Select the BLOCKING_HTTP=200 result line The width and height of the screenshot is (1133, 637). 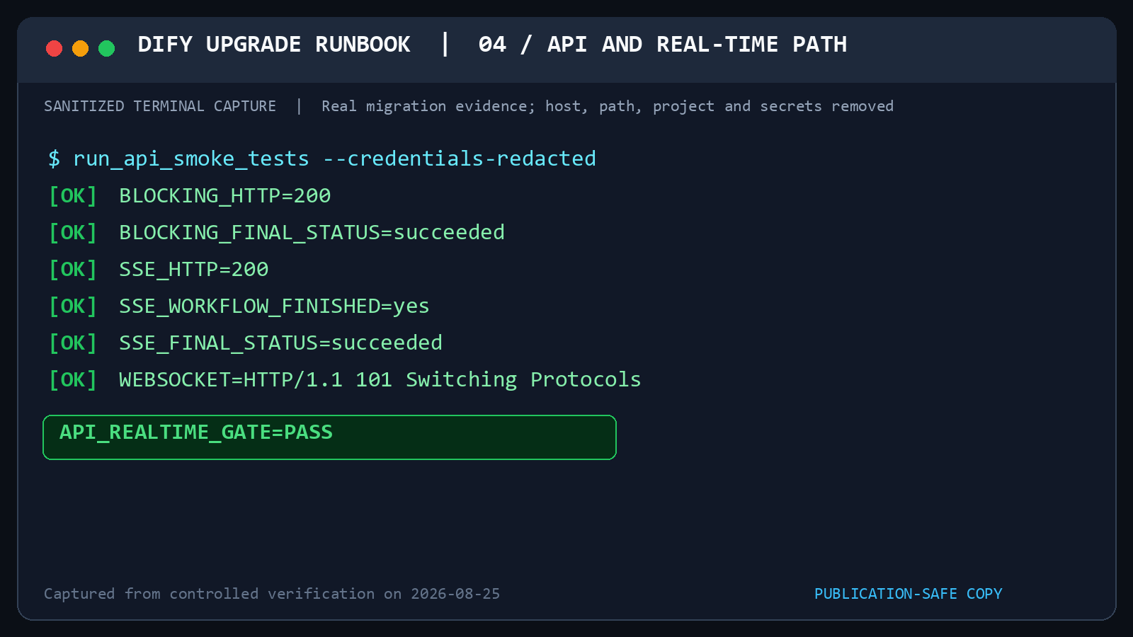pyautogui.click(x=190, y=195)
